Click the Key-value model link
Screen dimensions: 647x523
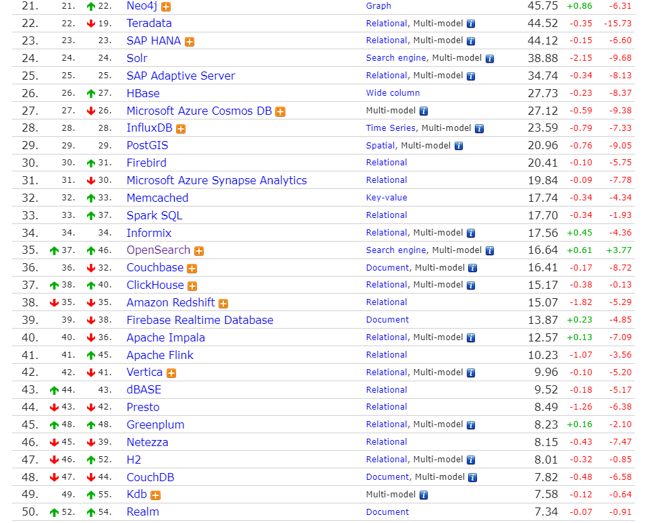387,198
